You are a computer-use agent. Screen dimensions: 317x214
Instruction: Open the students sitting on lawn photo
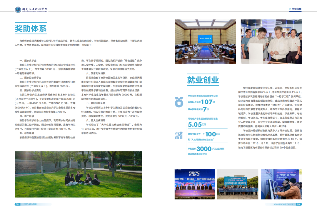coord(78,174)
